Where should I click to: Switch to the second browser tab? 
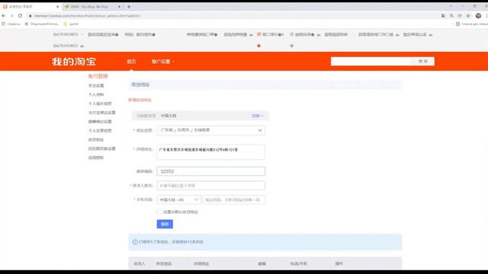tap(92, 7)
